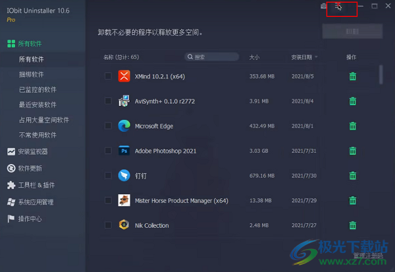
Task: Tick the checkbox for XMind 10.2.1 (x64)
Action: [x=108, y=76]
